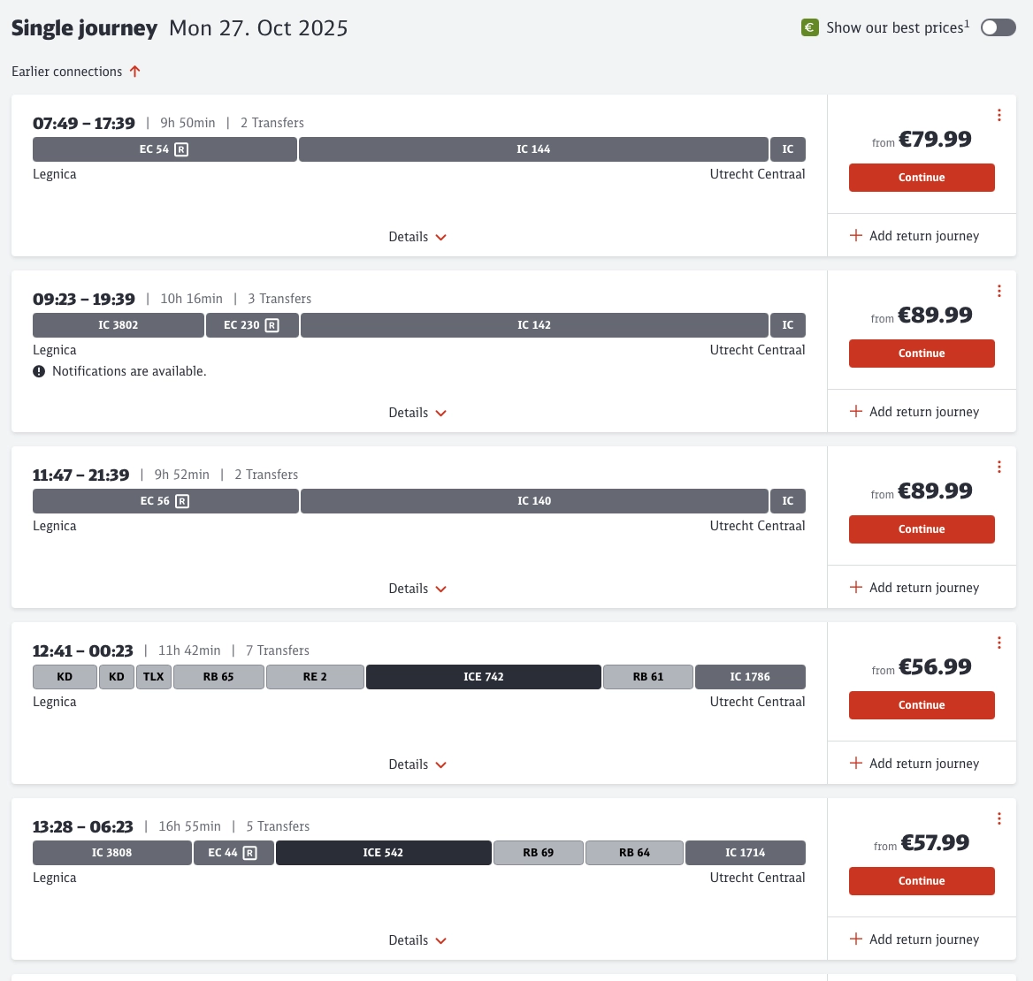Click Continue for the €56.99 fare
This screenshot has width=1033, height=981.
point(922,705)
